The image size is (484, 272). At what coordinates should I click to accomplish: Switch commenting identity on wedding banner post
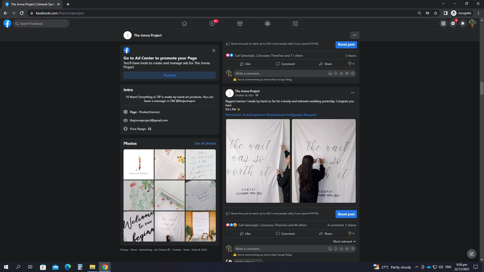click(351, 233)
